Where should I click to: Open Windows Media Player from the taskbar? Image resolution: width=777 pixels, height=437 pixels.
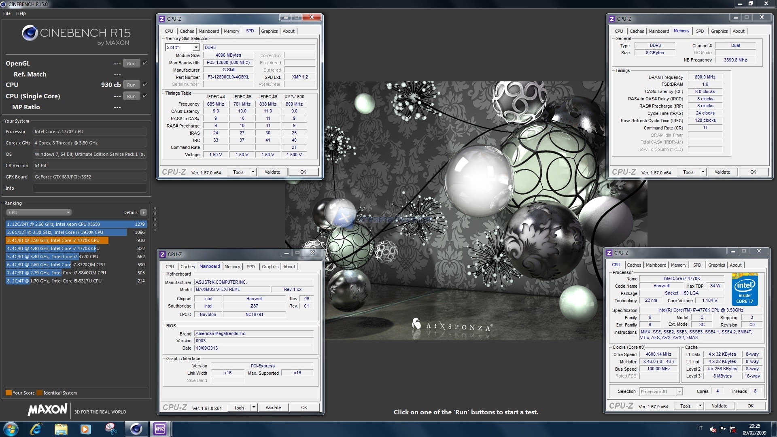pos(86,429)
